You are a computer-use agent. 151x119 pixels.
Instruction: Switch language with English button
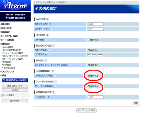coord(15,90)
